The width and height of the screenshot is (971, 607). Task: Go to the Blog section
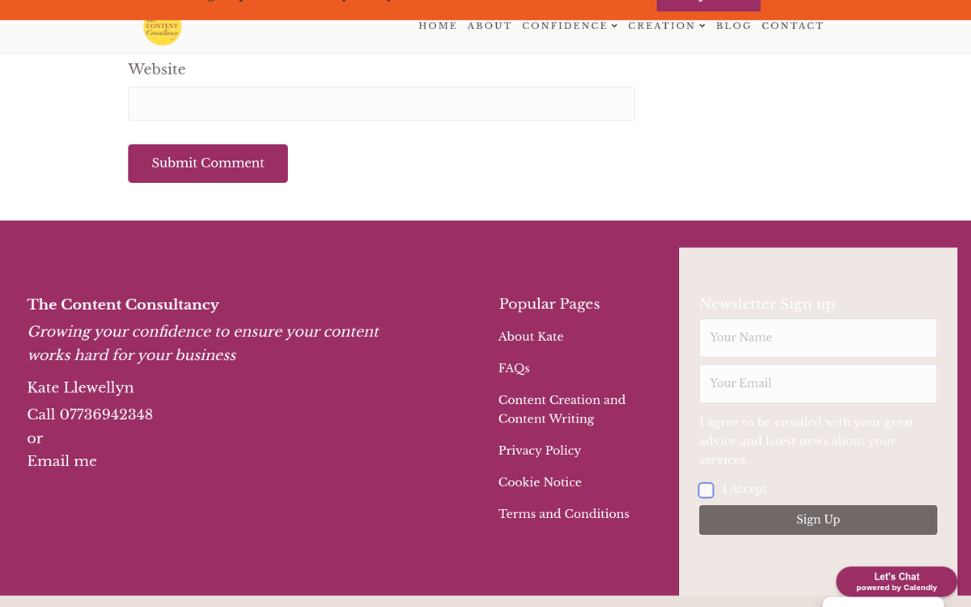(734, 26)
